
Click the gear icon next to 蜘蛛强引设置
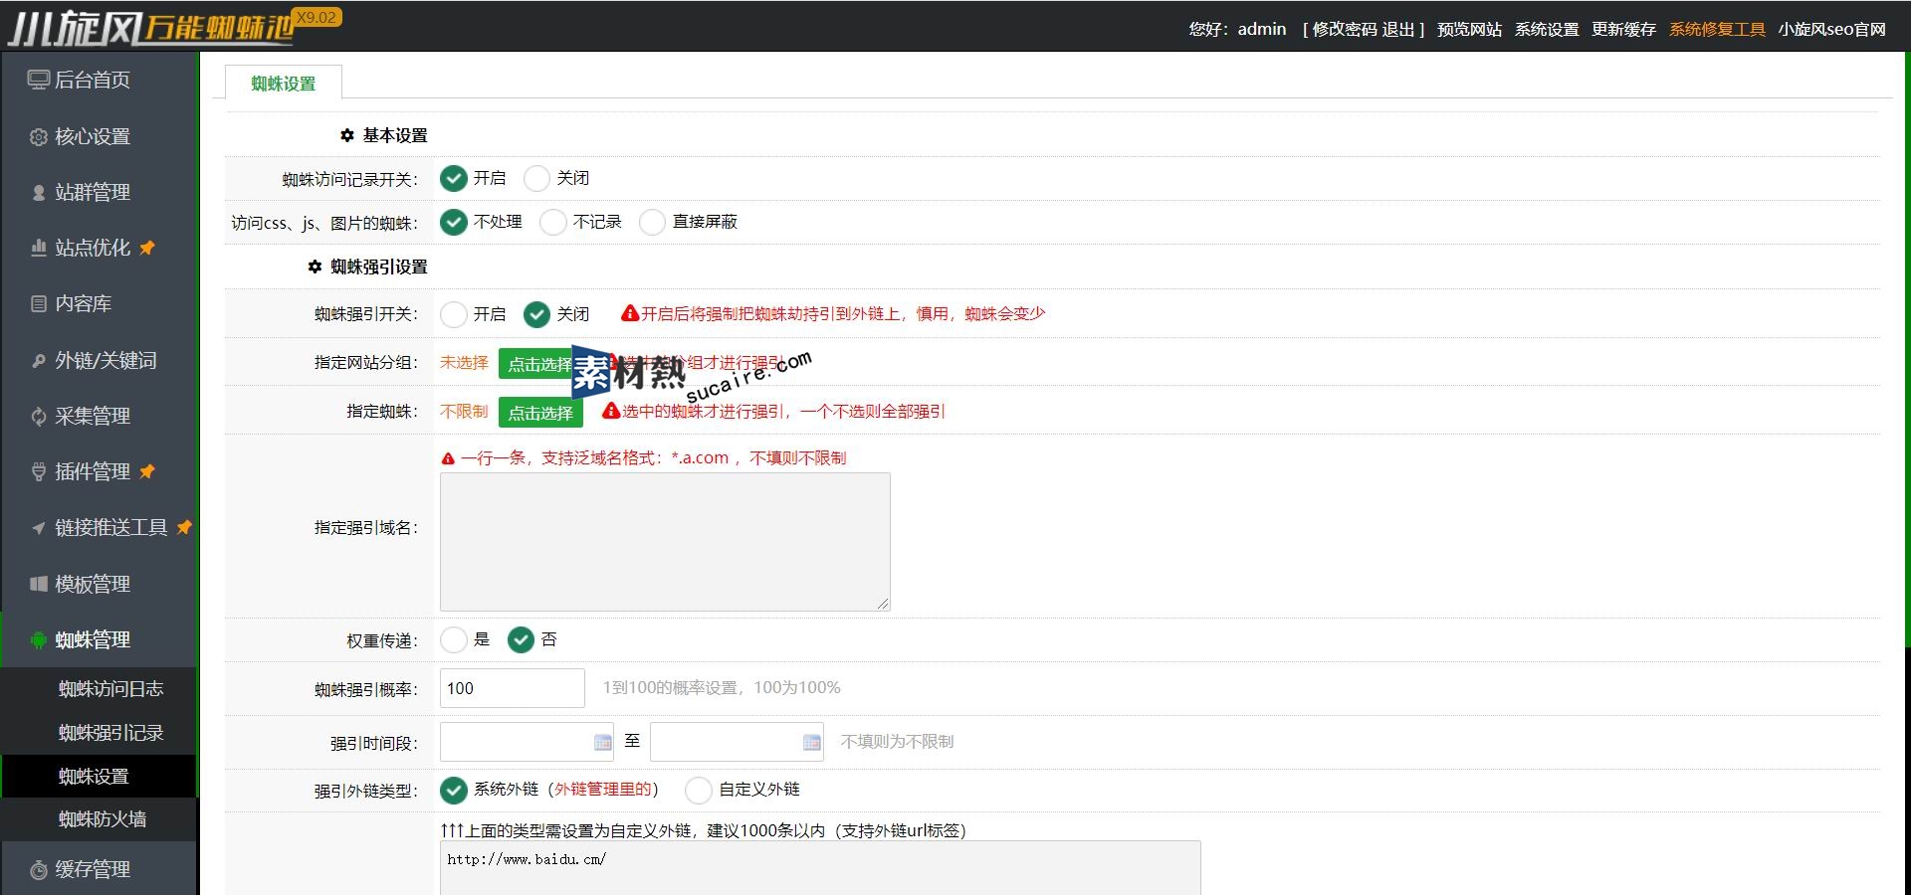(315, 267)
